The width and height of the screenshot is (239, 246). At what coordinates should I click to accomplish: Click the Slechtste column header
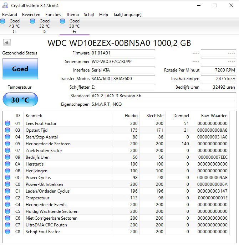point(152,116)
